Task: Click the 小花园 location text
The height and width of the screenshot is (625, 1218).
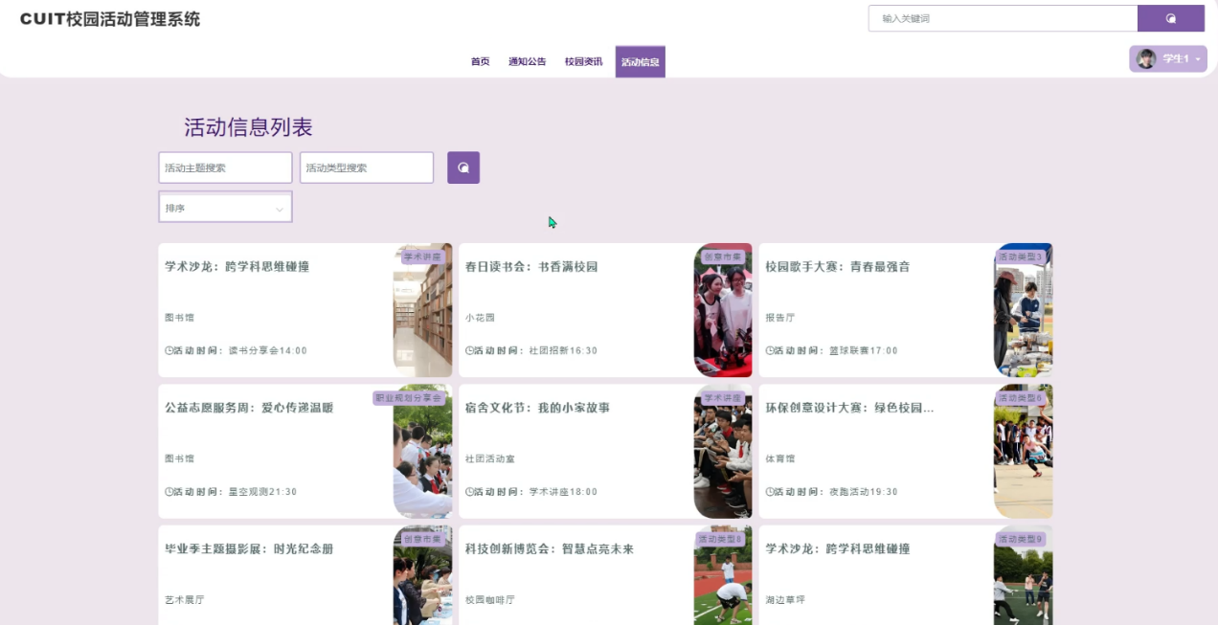Action: (x=481, y=318)
